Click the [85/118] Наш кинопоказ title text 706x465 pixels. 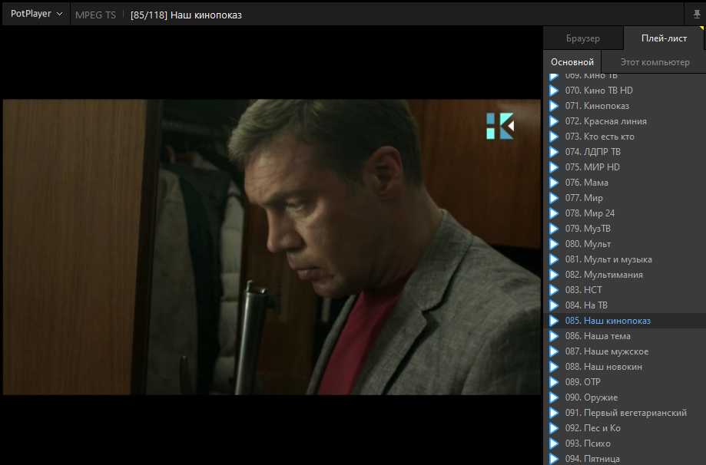[186, 15]
